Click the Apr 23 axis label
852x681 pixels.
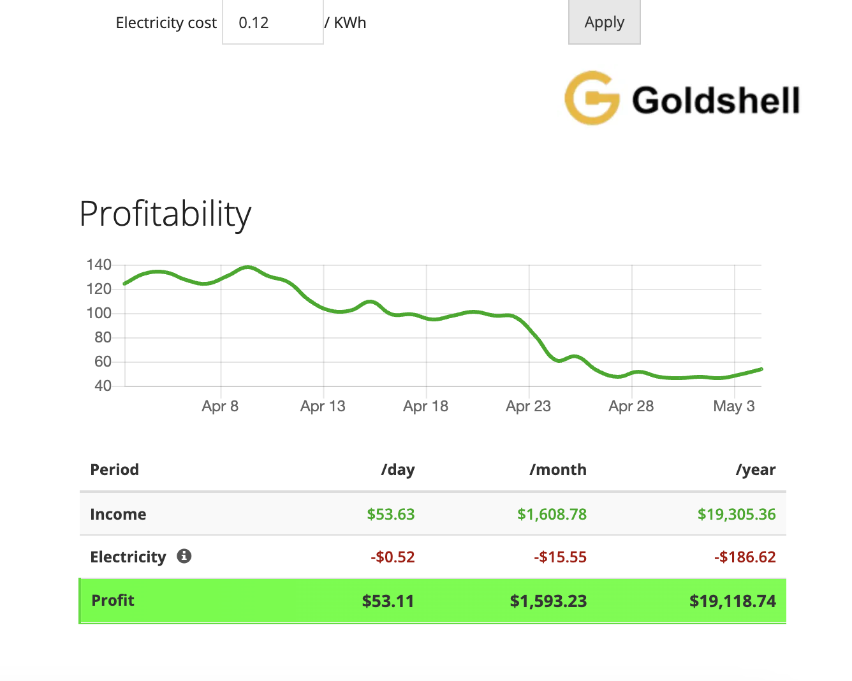click(x=528, y=406)
